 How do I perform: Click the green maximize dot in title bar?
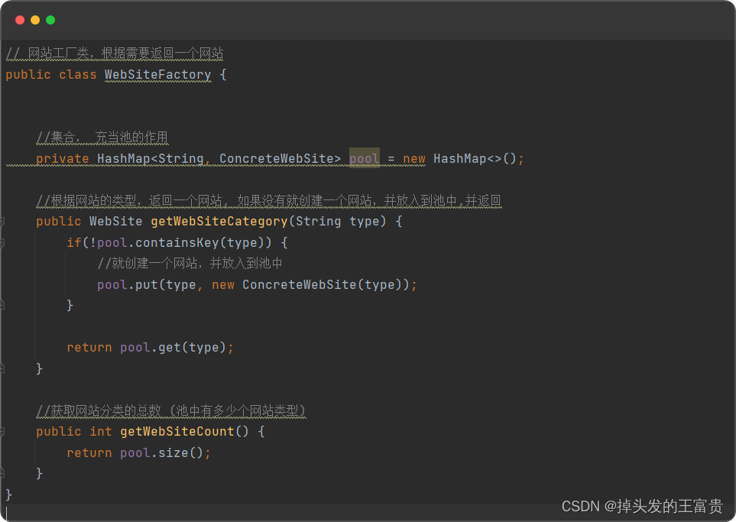tap(50, 20)
